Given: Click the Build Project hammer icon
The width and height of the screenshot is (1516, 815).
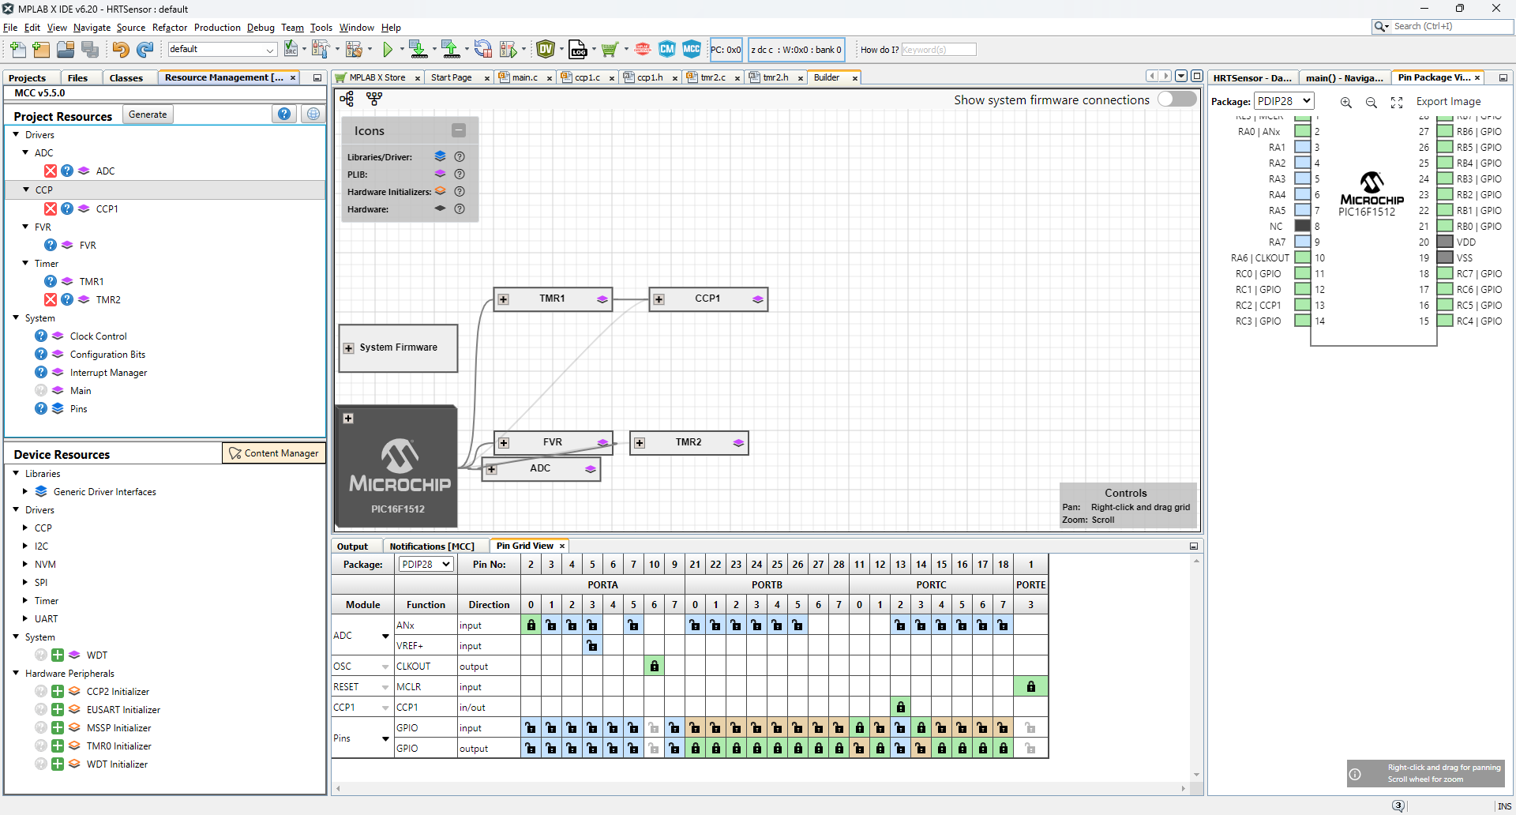Looking at the screenshot, I should tap(320, 50).
